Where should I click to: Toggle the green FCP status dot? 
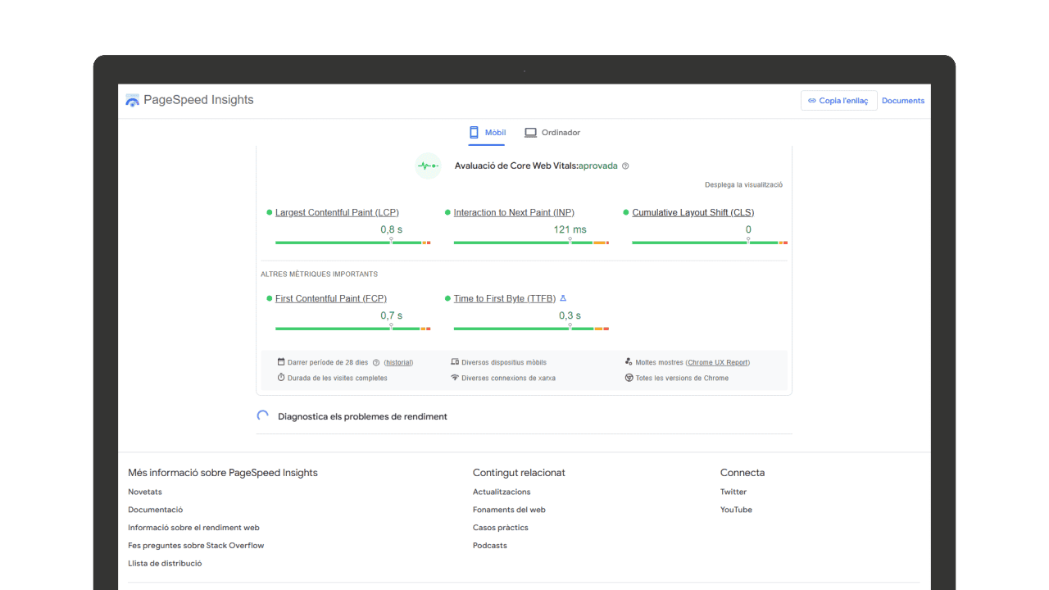(268, 298)
